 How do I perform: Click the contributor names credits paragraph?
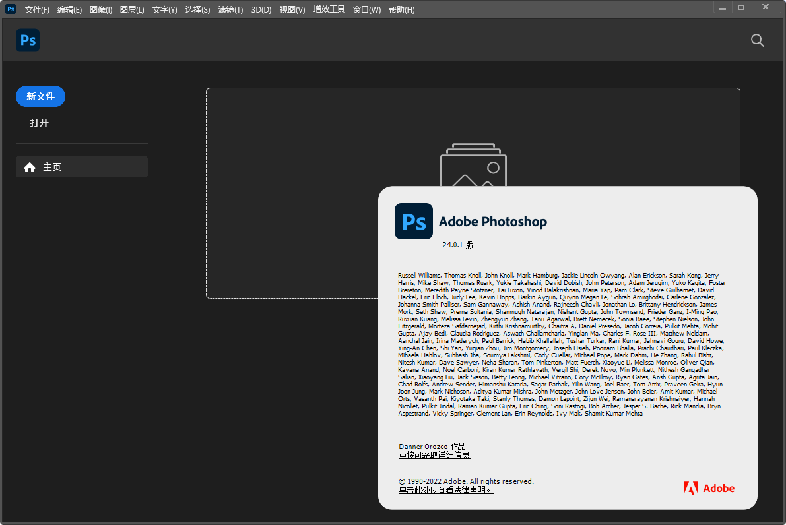(x=562, y=344)
